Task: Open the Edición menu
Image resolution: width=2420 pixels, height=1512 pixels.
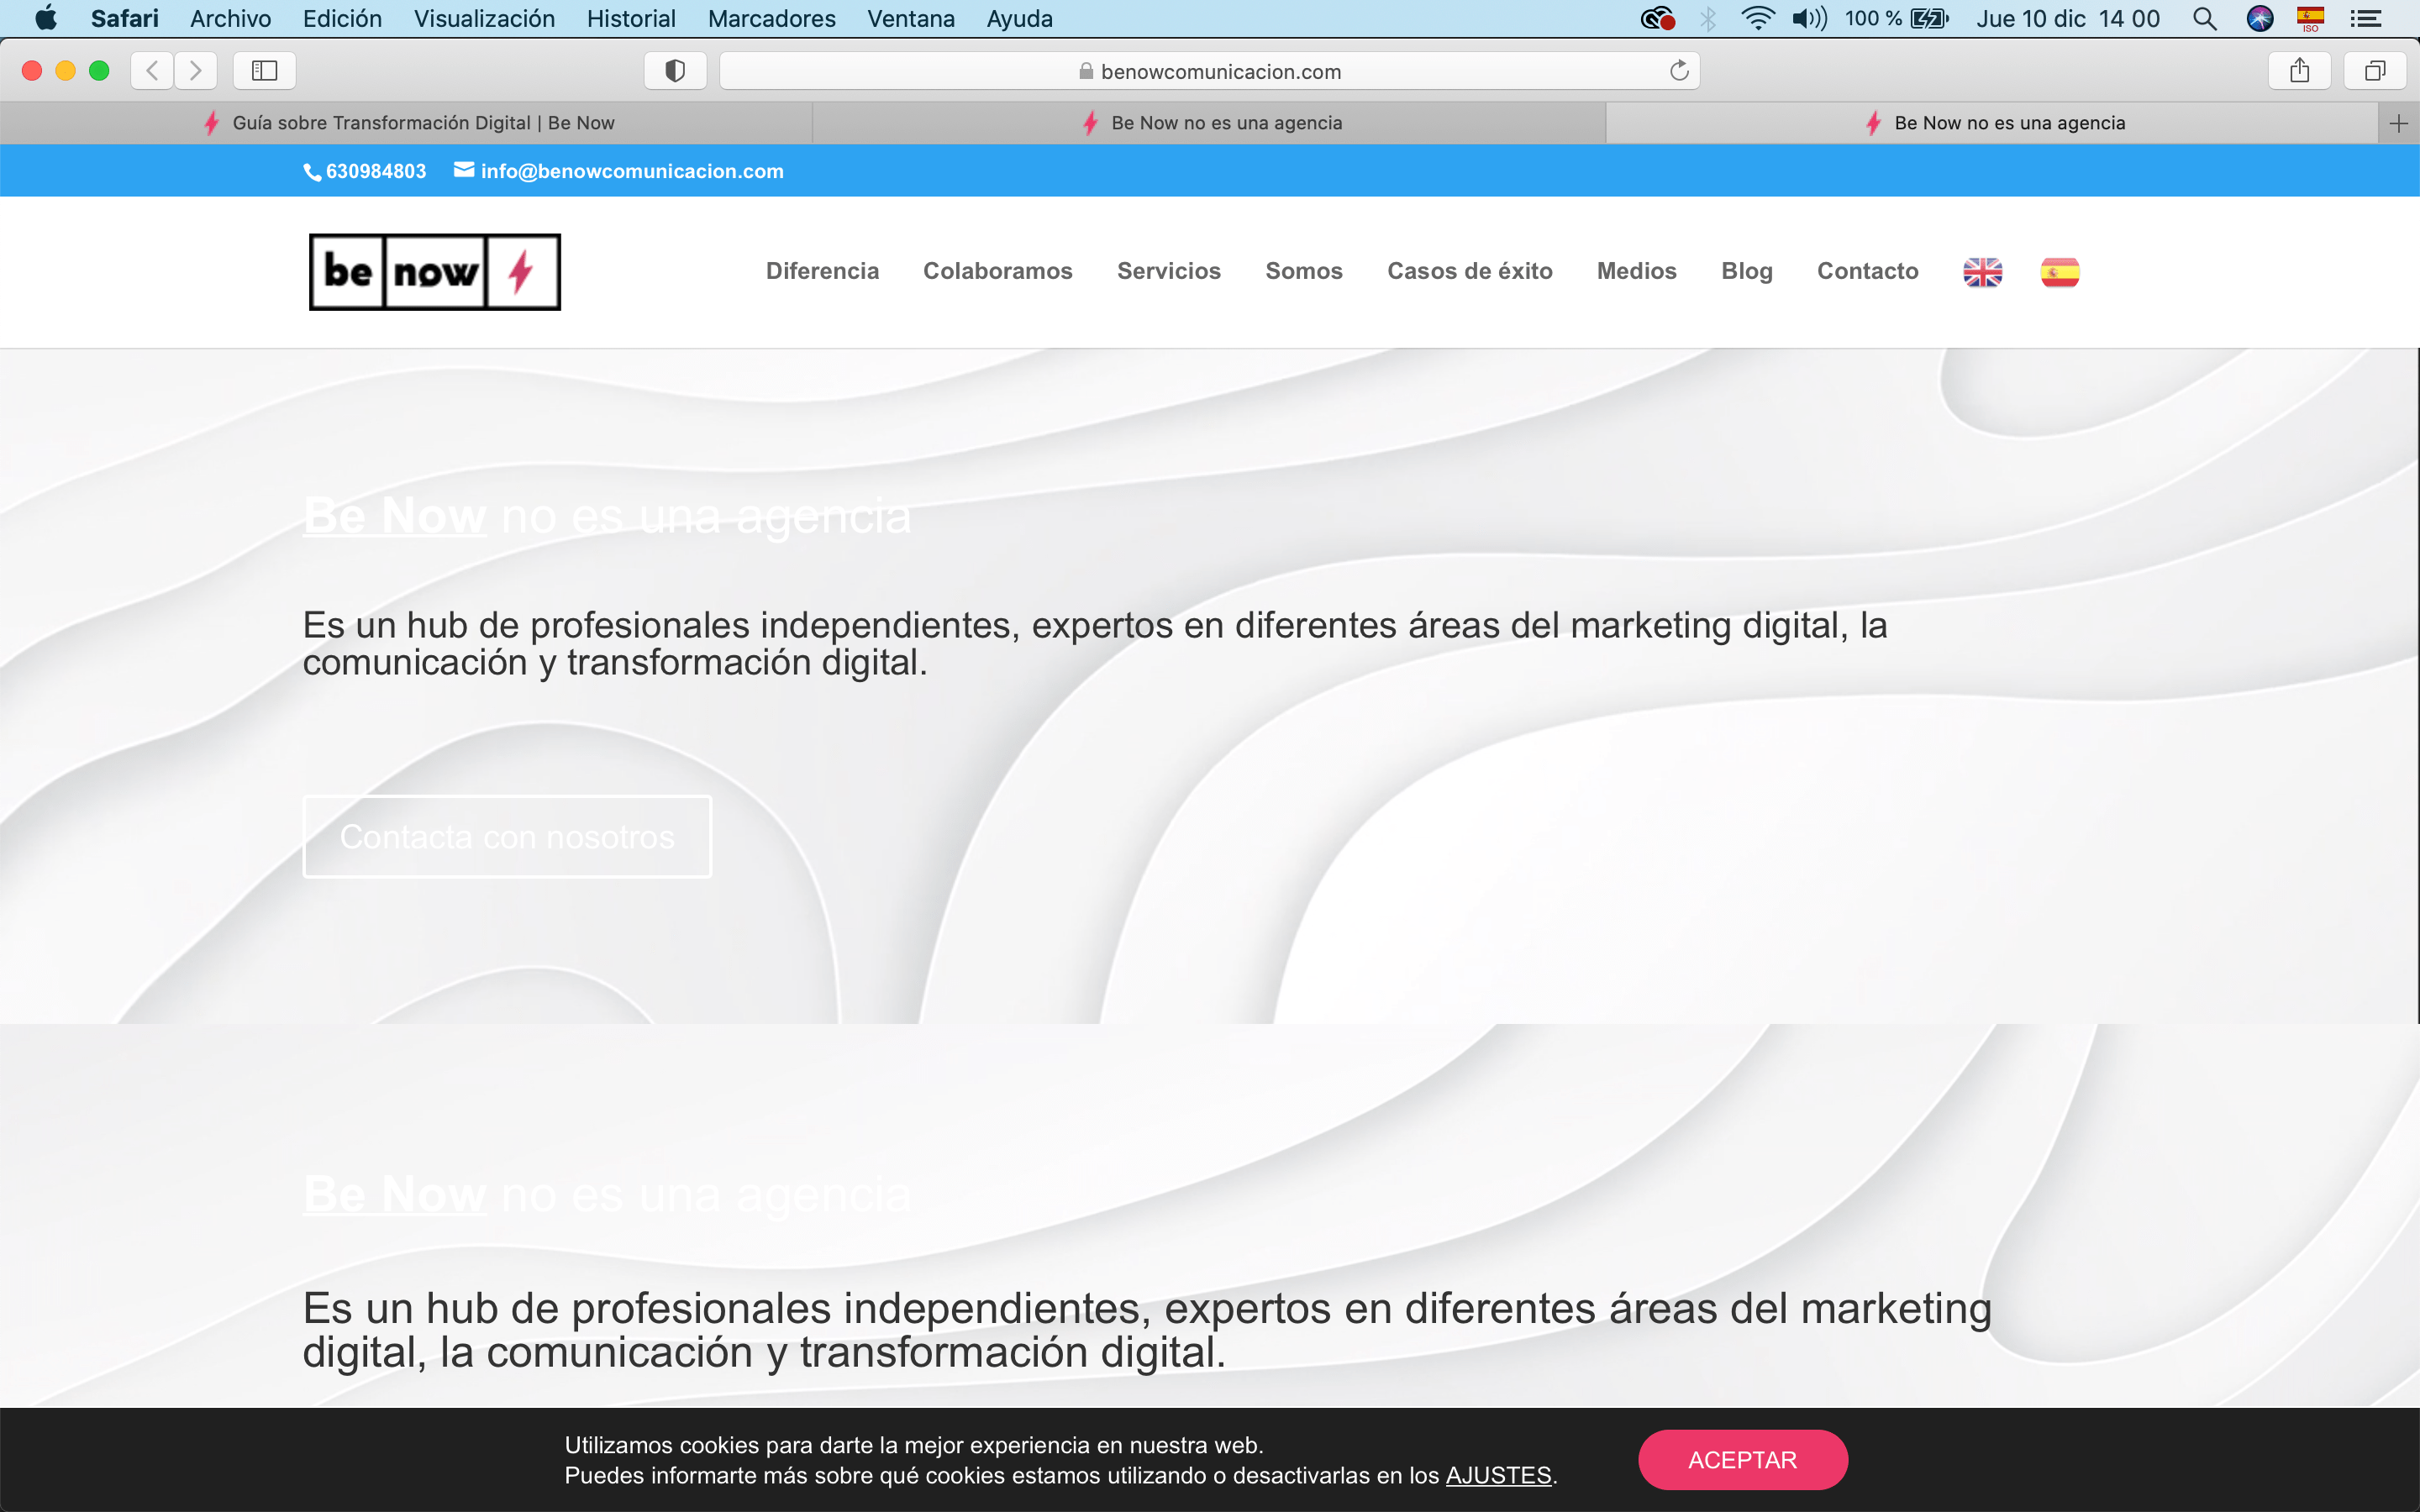Action: tap(342, 18)
